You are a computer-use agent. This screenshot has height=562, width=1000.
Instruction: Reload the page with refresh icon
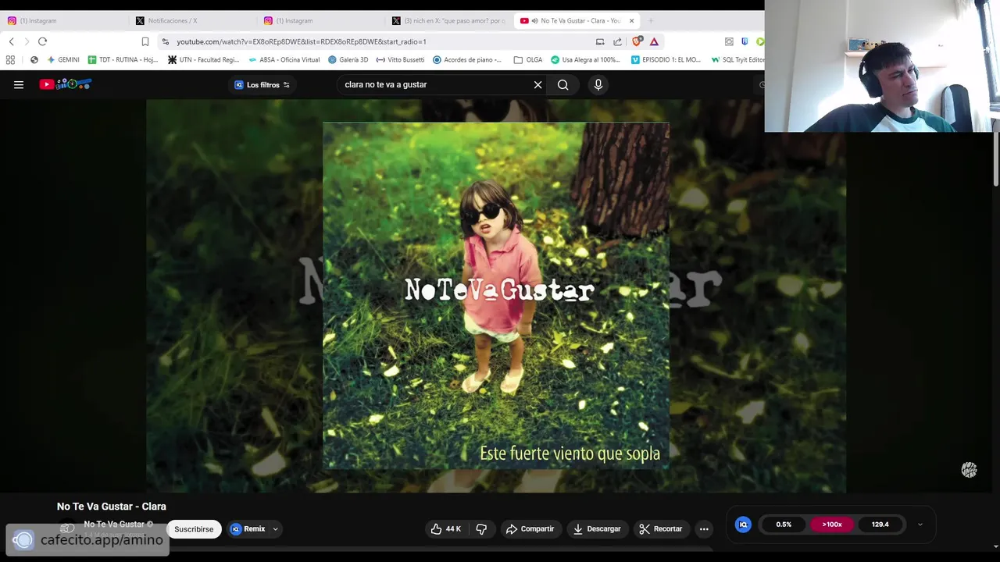coord(42,41)
